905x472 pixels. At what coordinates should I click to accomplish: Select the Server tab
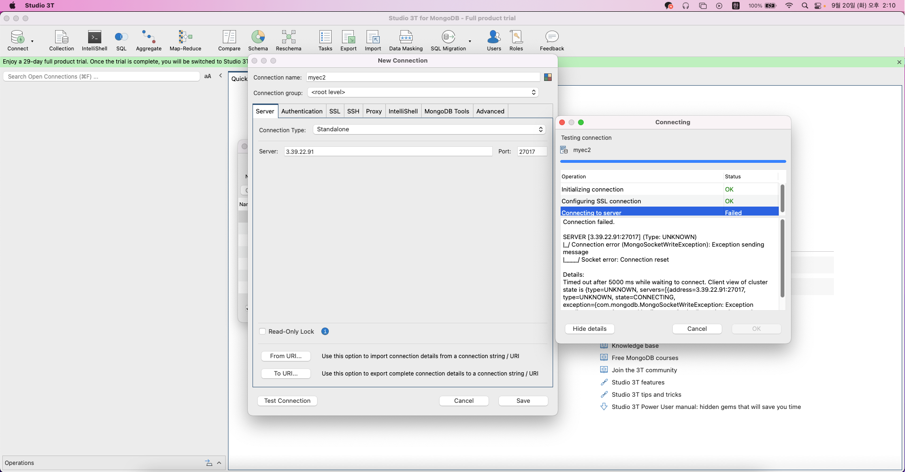[x=265, y=111]
